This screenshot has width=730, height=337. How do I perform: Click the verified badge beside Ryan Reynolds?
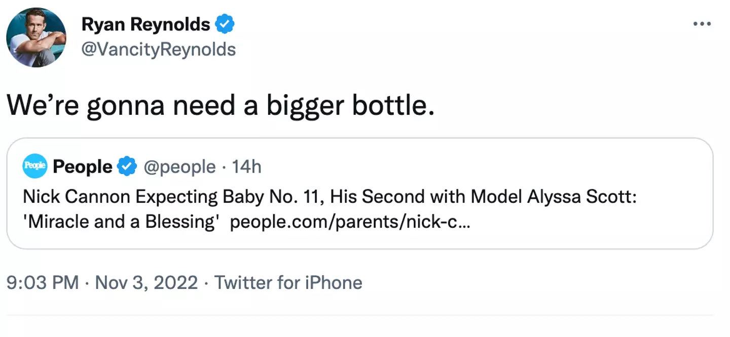click(x=225, y=24)
